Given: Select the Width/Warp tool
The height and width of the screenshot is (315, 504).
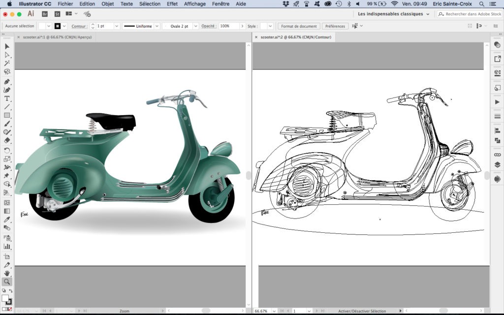Looking at the screenshot, I should (7, 167).
